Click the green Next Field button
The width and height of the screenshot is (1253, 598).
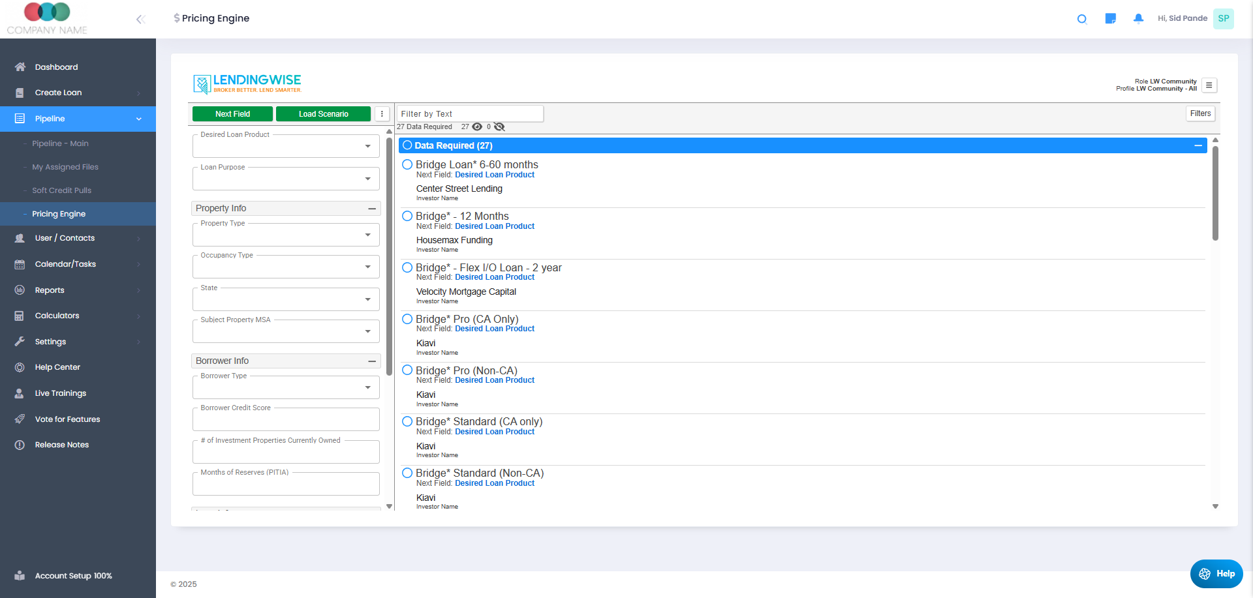pyautogui.click(x=232, y=114)
